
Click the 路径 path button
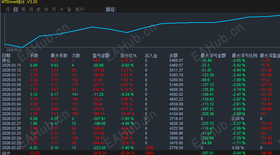tap(110, 9)
